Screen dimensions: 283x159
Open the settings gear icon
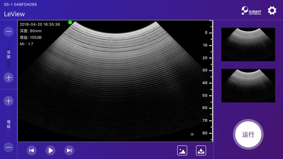[272, 11]
